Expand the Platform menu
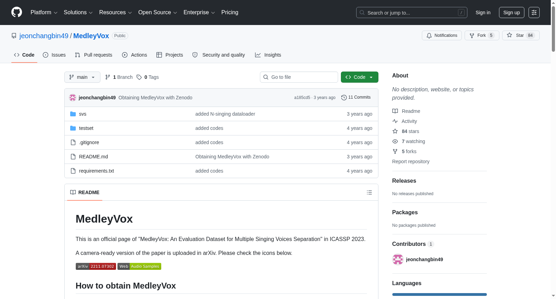 coord(44,13)
